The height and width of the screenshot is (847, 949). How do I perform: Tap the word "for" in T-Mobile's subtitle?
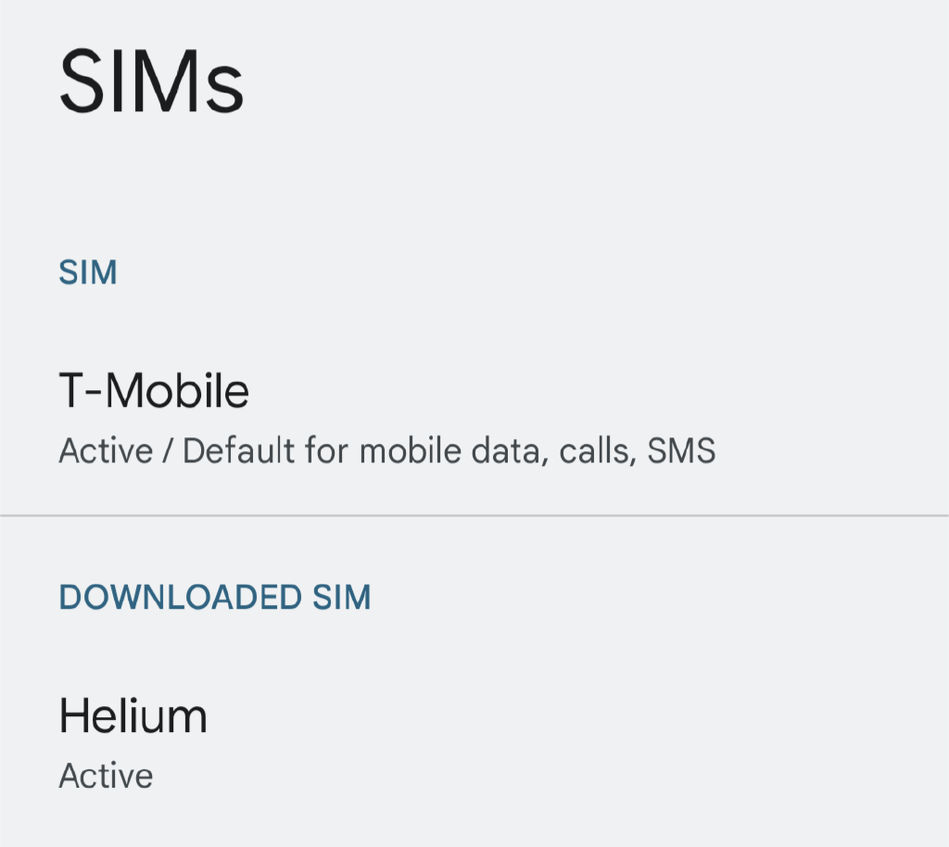327,450
